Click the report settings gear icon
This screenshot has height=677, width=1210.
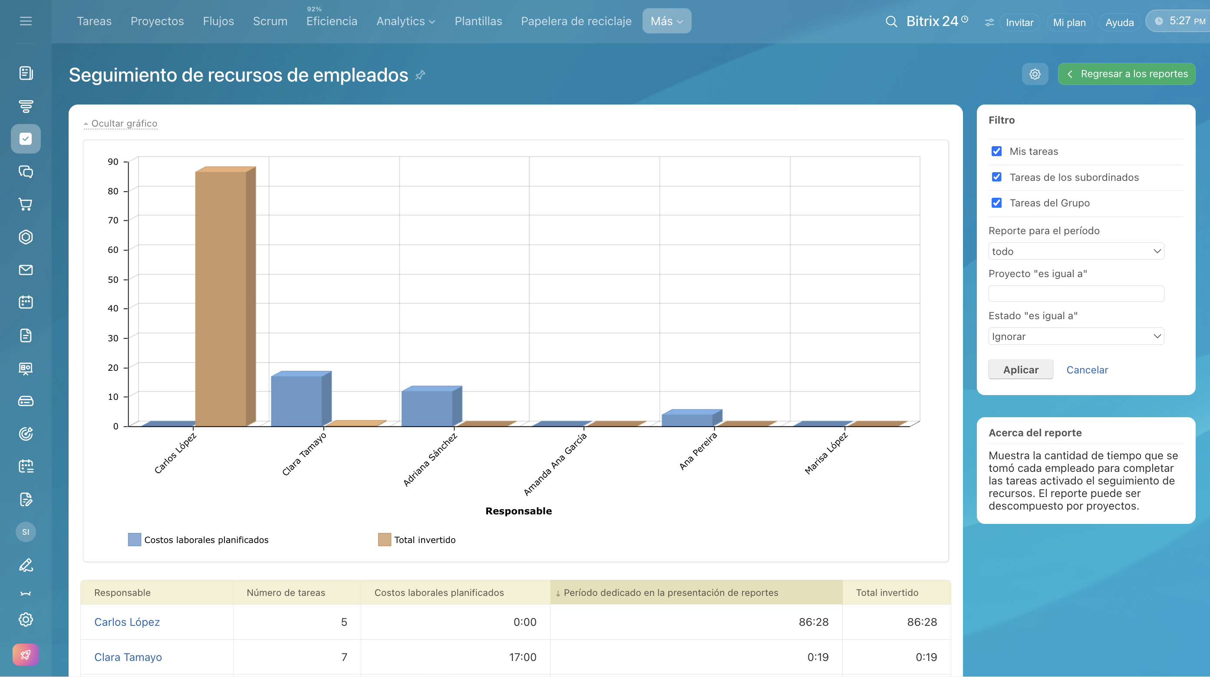coord(1035,74)
